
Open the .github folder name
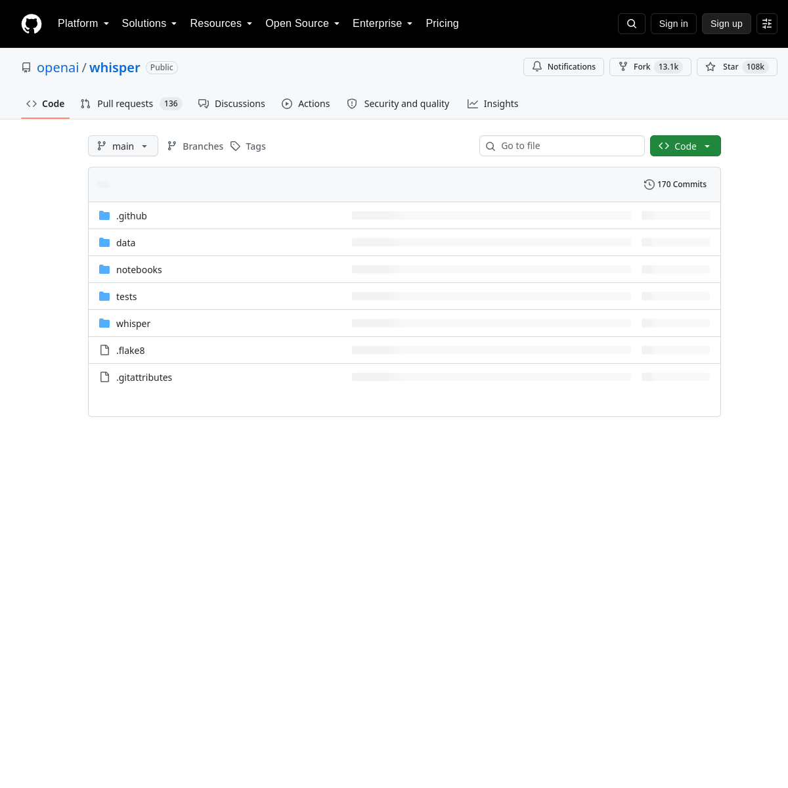131,216
